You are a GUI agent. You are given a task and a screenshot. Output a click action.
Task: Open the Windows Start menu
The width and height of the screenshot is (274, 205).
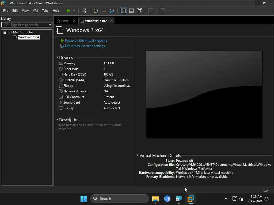83,199
